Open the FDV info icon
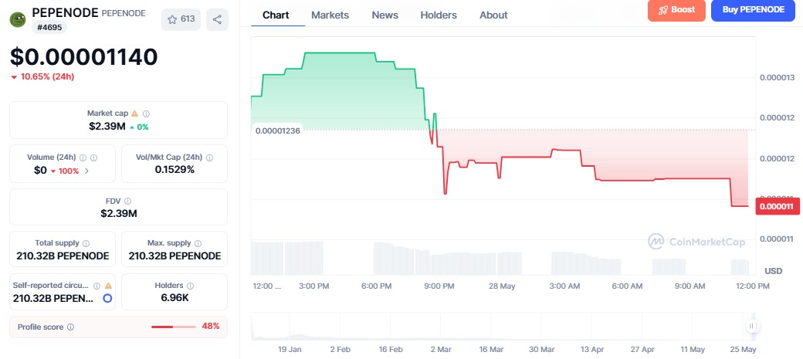Screen dimensions: 803x359 [127, 202]
